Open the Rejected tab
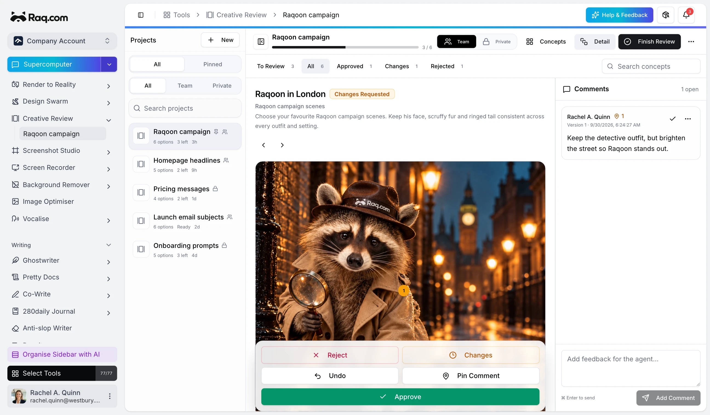The image size is (710, 415). point(446,66)
